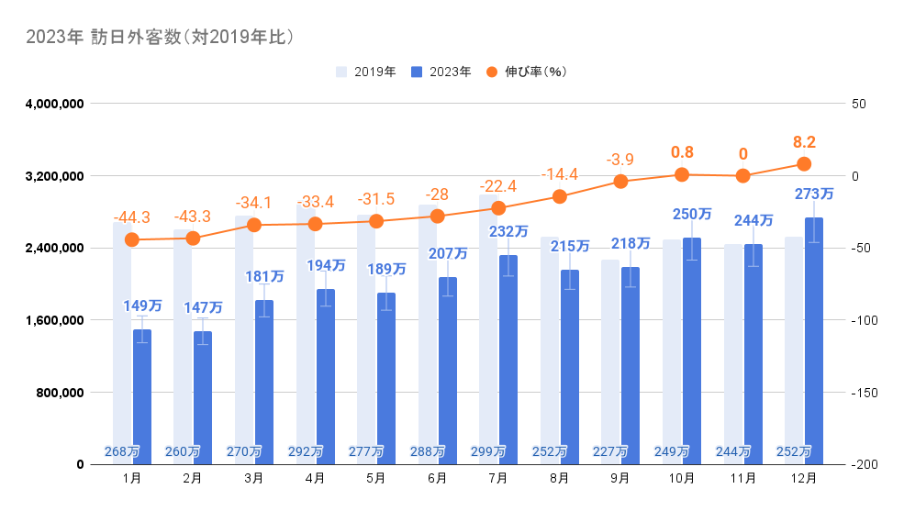Click the 9月 x-axis label
Image resolution: width=904 pixels, height=511 pixels.
pos(620,478)
